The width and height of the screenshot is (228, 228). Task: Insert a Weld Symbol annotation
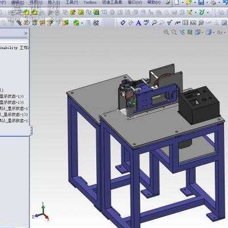(177, 23)
